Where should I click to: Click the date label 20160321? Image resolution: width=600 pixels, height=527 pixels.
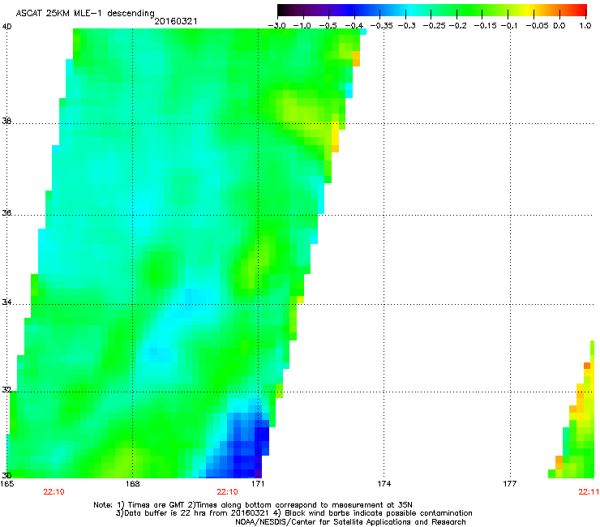(x=176, y=21)
